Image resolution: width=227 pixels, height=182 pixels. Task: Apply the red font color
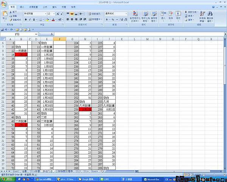pyautogui.click(x=53, y=19)
